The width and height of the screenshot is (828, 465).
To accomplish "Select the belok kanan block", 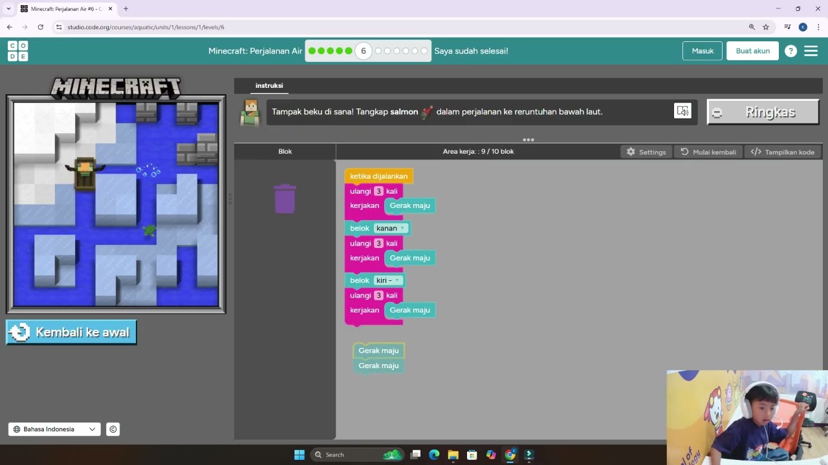I will point(359,228).
